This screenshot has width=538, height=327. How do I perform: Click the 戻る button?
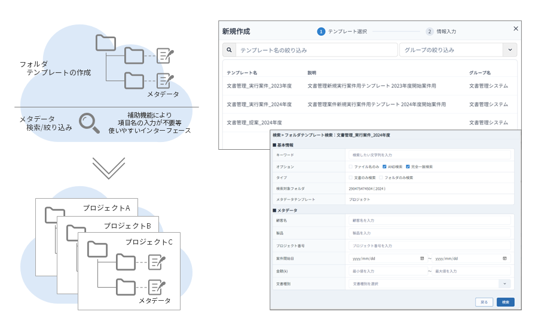(484, 302)
